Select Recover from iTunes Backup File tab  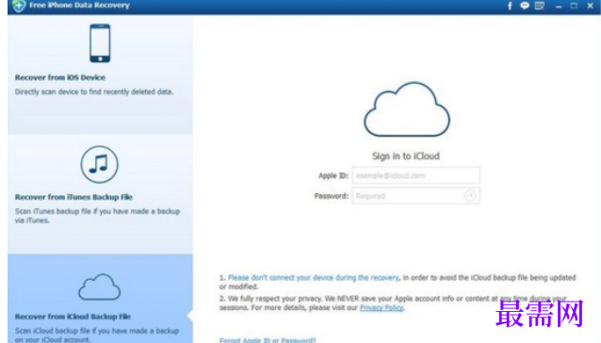click(x=100, y=194)
